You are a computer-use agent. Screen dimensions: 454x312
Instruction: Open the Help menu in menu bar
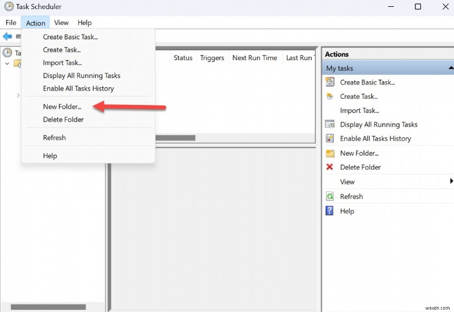point(85,23)
